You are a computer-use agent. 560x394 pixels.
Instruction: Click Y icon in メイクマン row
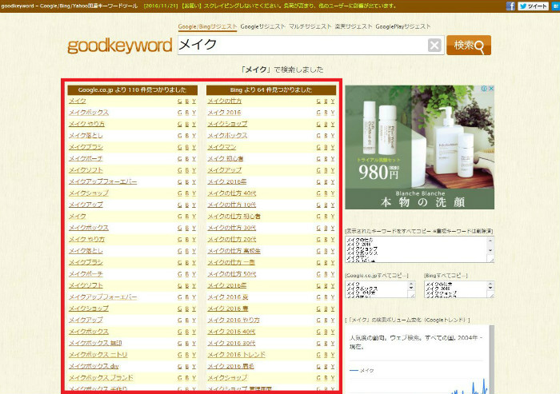[333, 147]
